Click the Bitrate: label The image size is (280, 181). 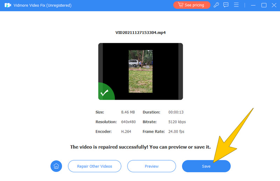pos(150,122)
